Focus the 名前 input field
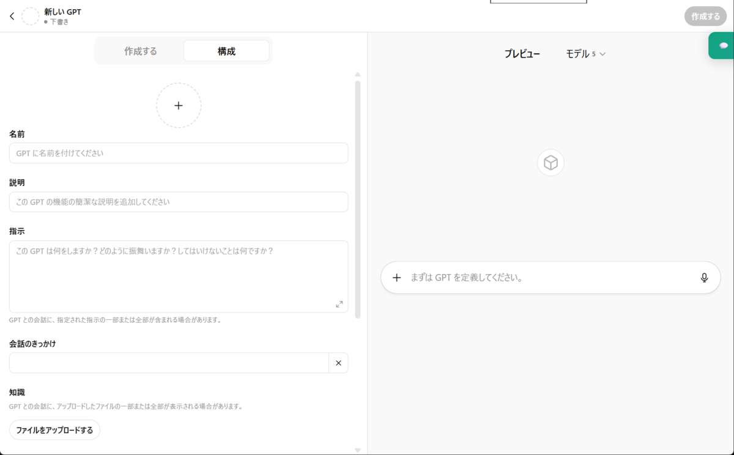This screenshot has height=455, width=734. (x=179, y=153)
